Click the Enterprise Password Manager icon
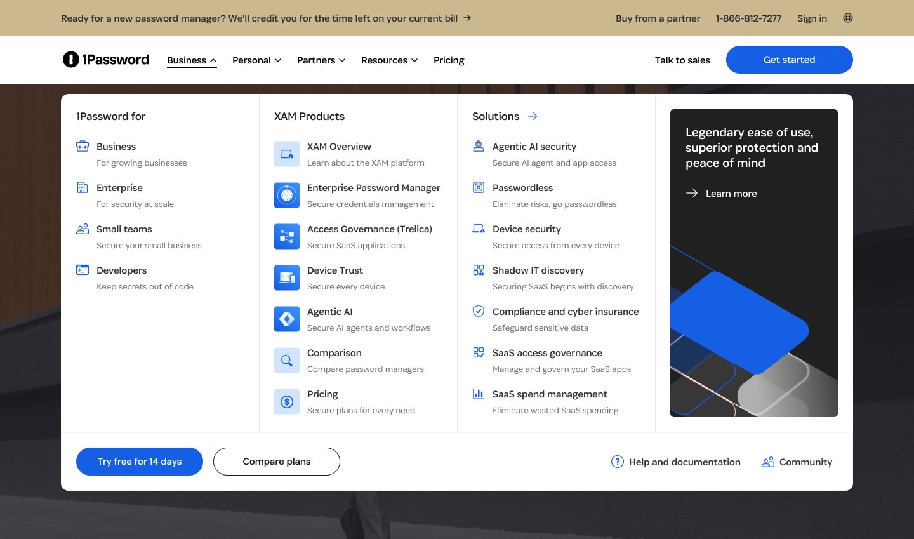This screenshot has width=914, height=539. click(287, 196)
